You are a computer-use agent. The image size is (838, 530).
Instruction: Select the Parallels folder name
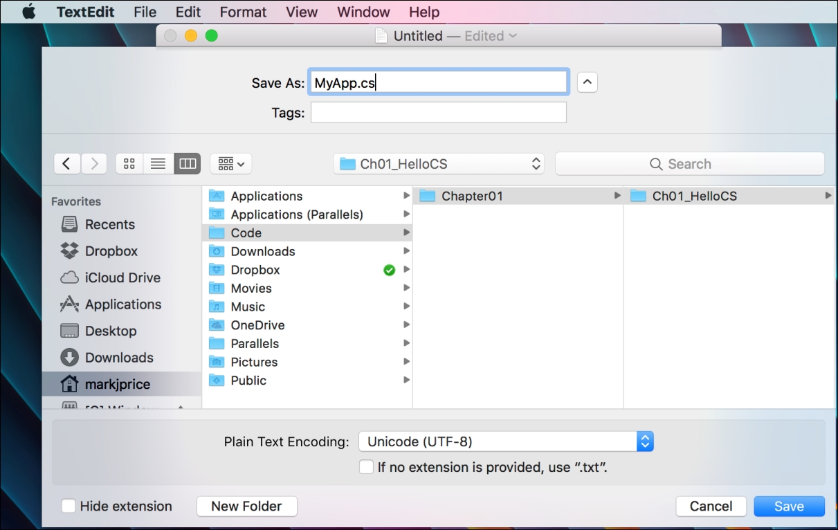[x=255, y=343]
